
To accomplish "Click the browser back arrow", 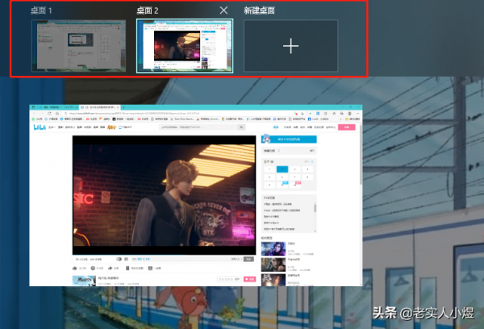I will click(x=34, y=113).
